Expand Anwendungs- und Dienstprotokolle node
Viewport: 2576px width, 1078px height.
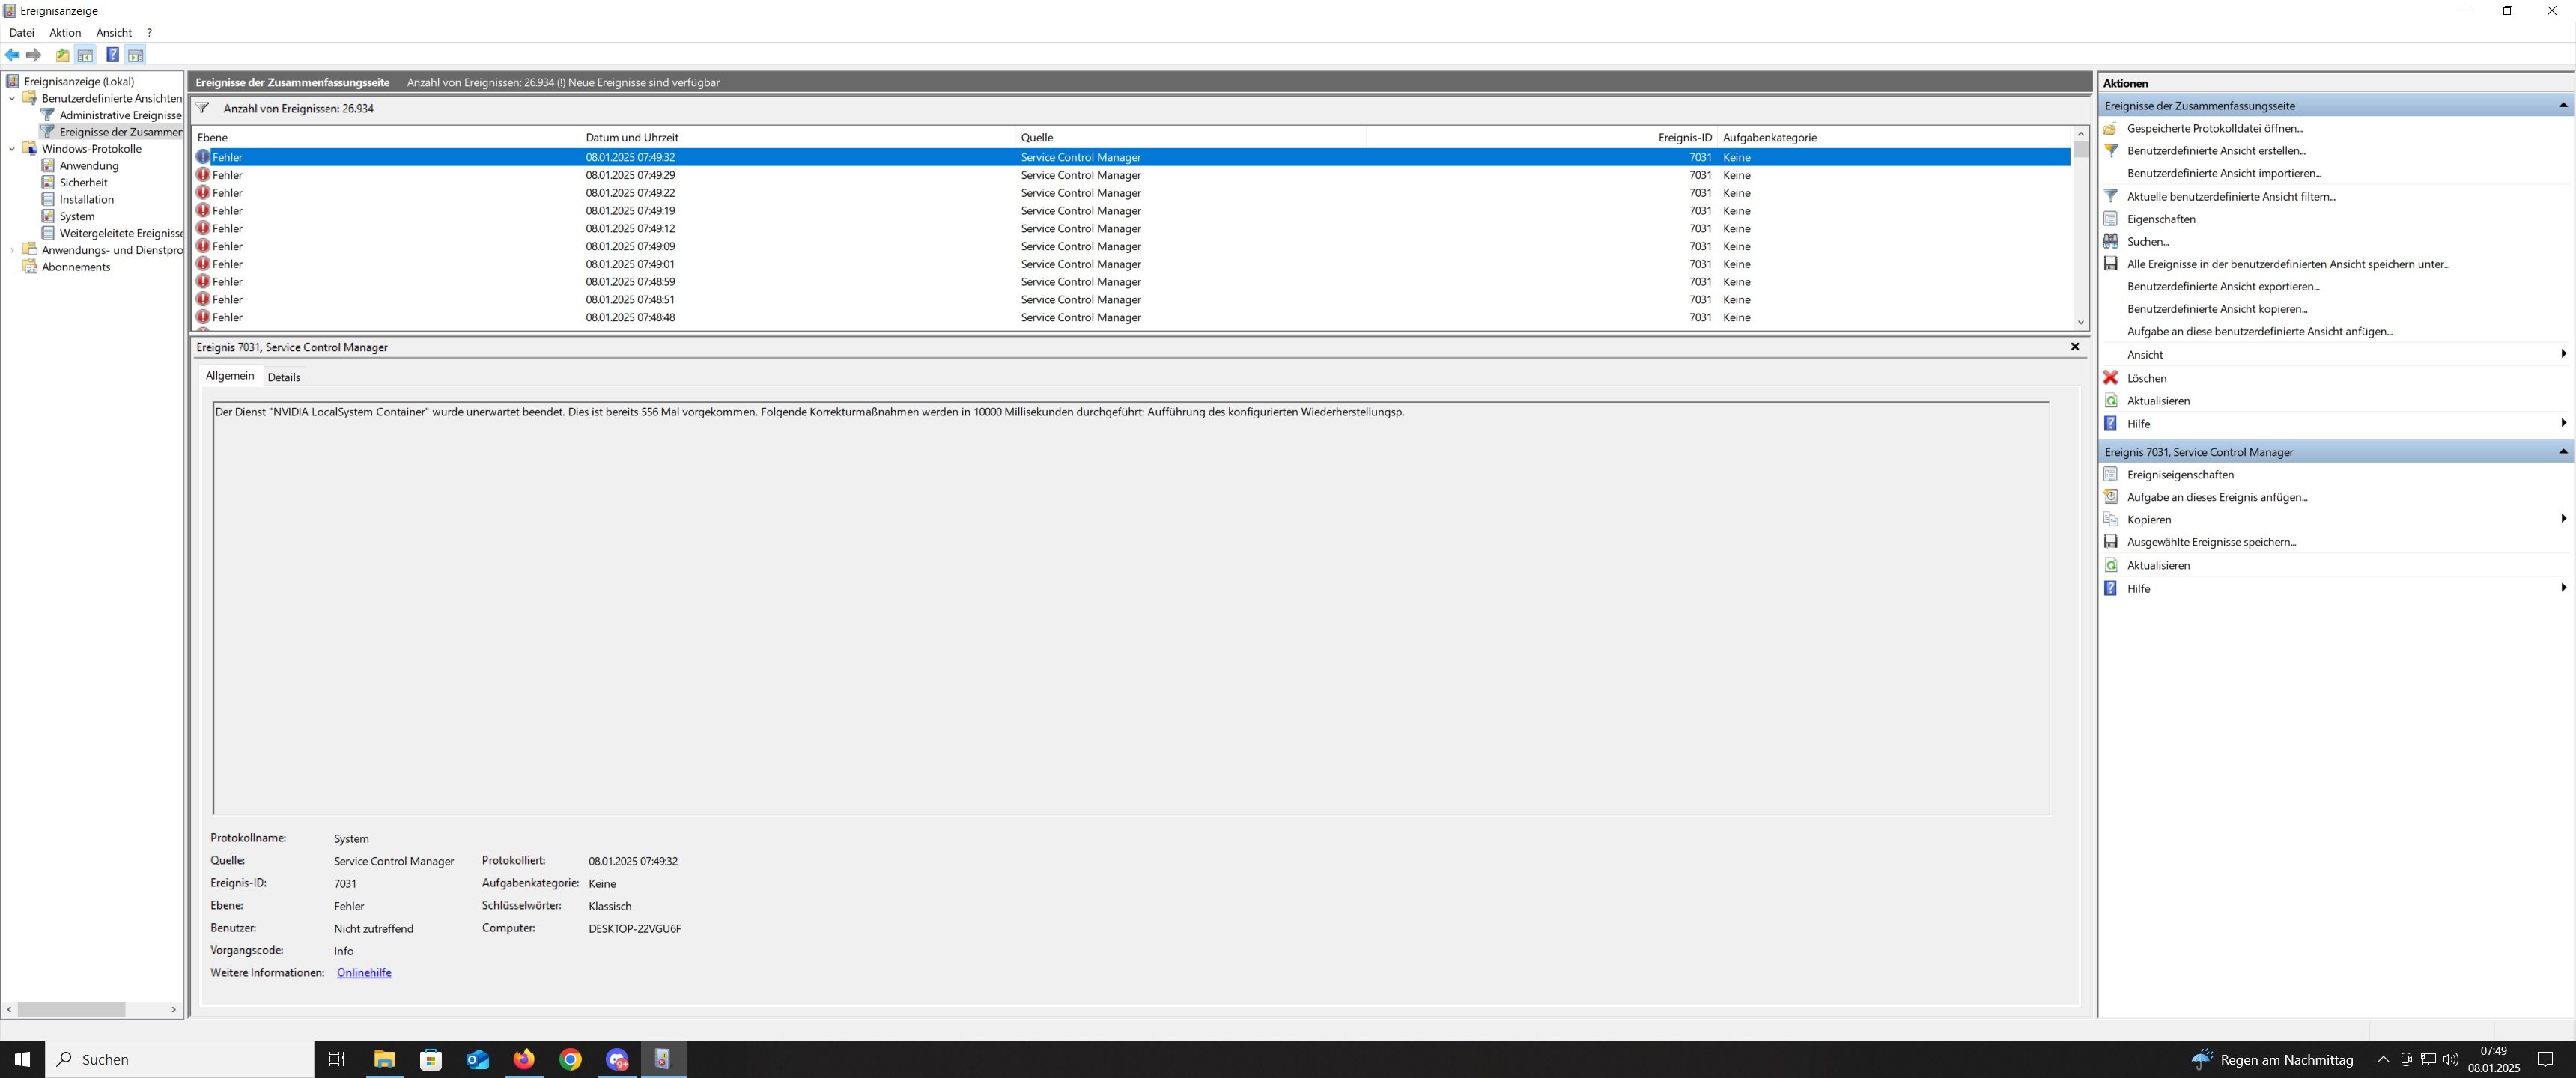pyautogui.click(x=12, y=250)
